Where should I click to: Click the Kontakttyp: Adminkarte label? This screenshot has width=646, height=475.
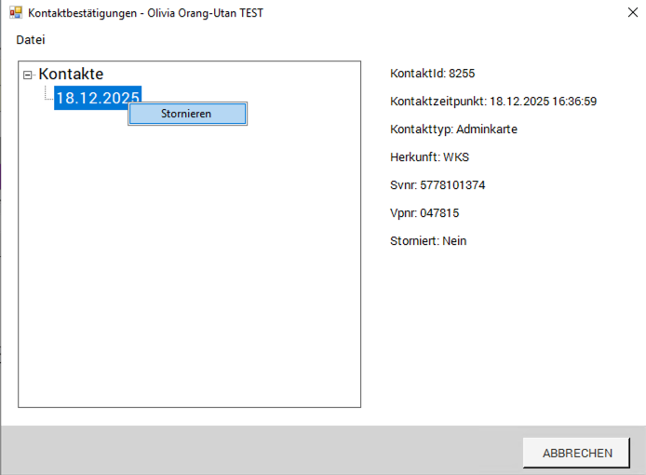453,129
